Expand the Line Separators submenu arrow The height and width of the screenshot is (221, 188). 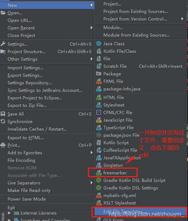click(91, 183)
